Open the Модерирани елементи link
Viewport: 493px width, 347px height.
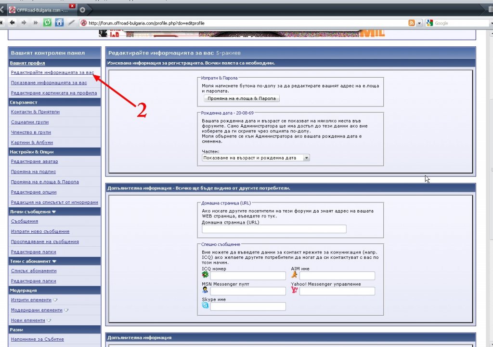tap(37, 310)
